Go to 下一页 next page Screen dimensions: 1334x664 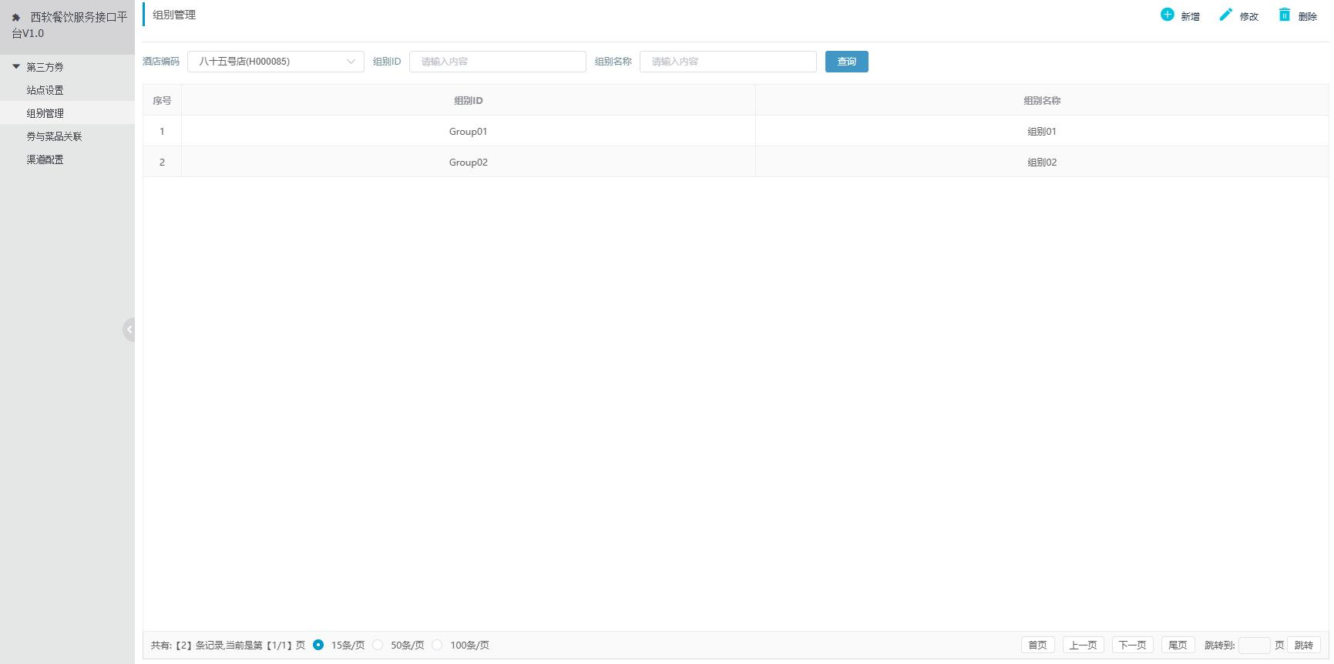(x=1132, y=645)
